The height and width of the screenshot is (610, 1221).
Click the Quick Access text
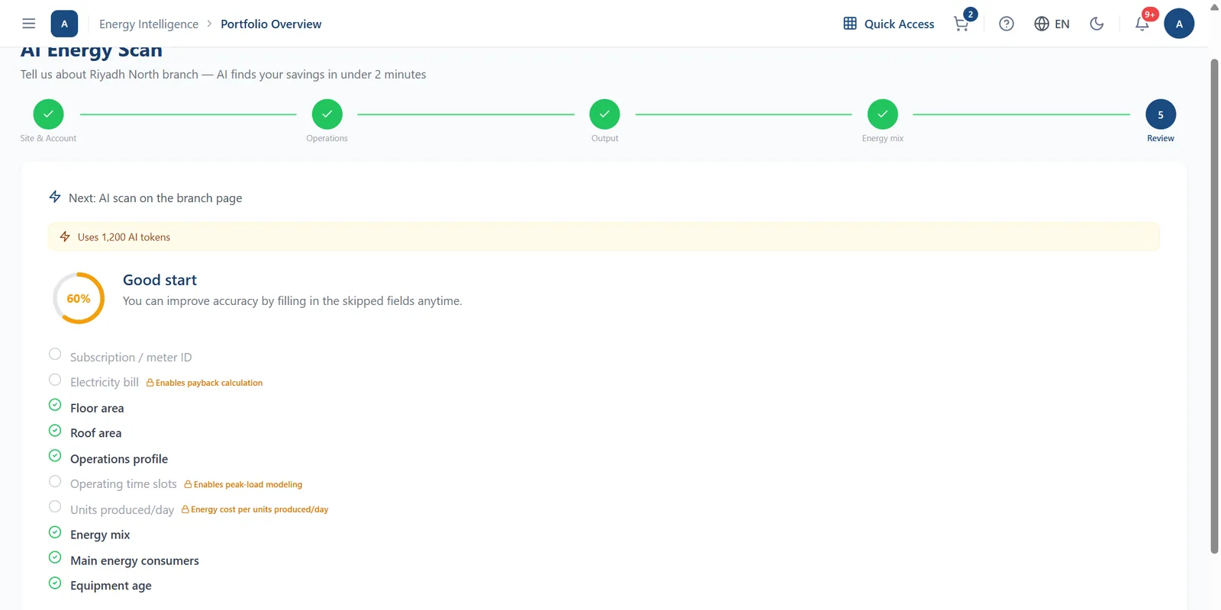(x=899, y=24)
